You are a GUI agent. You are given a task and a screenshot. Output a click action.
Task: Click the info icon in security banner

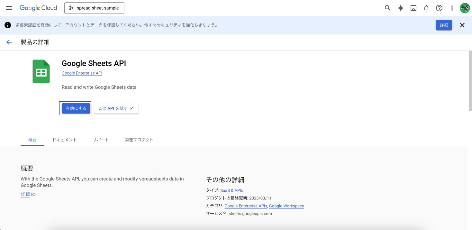coord(8,25)
